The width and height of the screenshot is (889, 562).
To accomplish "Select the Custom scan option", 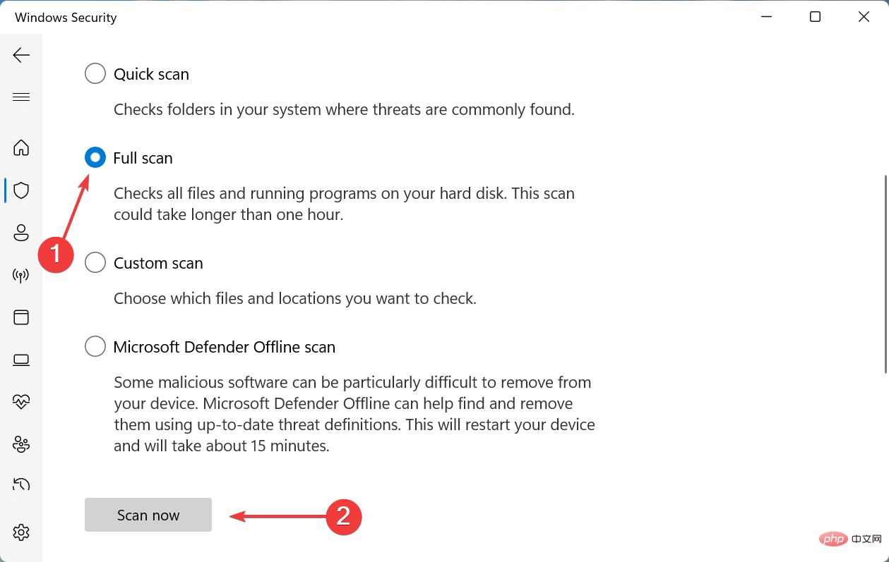I will click(x=95, y=262).
